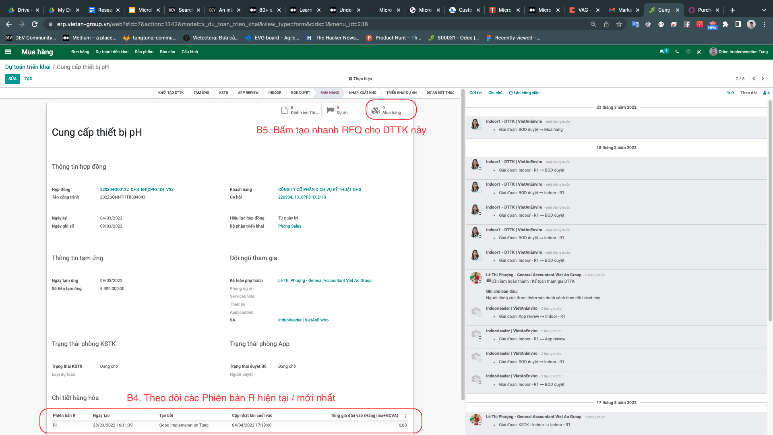Go to next record arrow

tap(763, 79)
